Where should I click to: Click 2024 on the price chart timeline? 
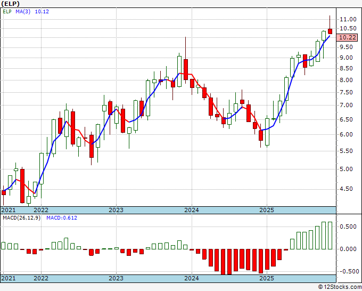192,210
